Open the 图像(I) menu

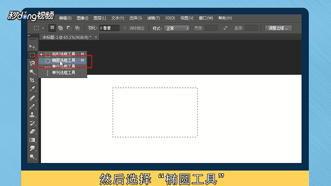tap(82, 18)
